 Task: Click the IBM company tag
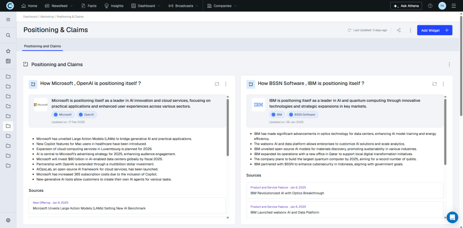[277, 114]
